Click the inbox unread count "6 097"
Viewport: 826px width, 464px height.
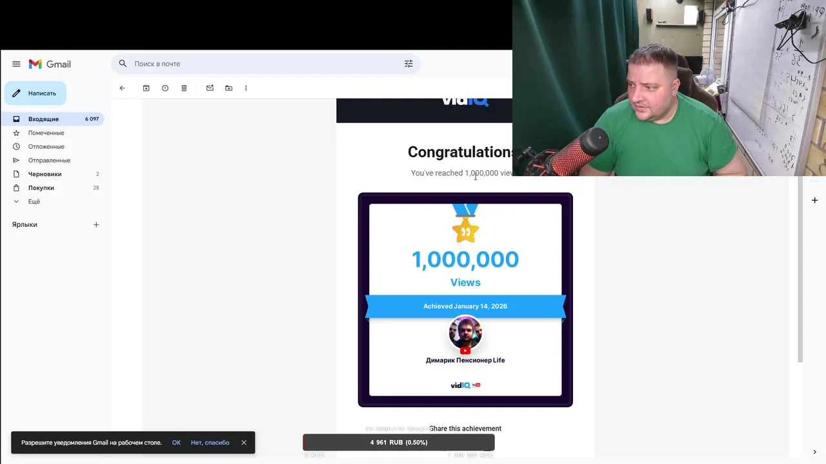click(x=92, y=119)
